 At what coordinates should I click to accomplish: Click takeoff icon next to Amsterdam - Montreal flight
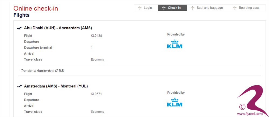[20, 86]
